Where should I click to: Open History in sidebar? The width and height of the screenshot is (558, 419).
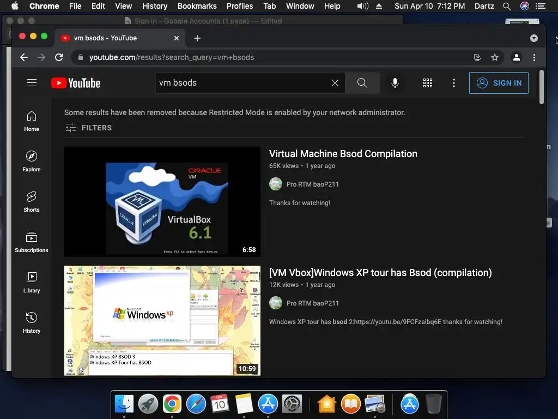[32, 323]
